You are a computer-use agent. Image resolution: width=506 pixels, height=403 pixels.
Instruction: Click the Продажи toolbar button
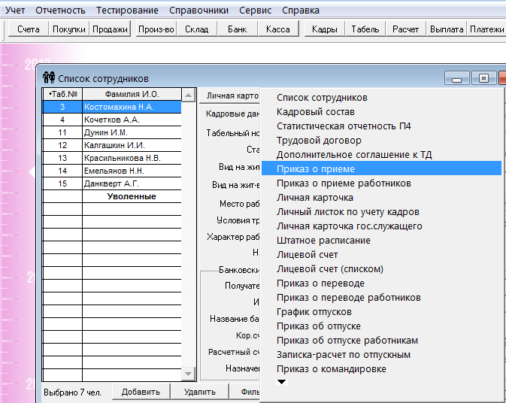point(110,29)
